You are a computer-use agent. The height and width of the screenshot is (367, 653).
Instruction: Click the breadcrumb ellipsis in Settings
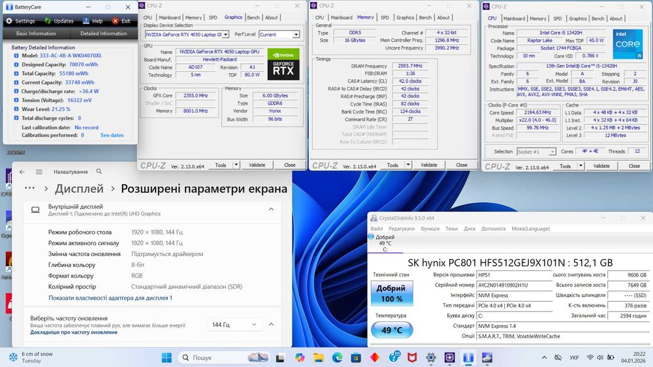pos(29,188)
